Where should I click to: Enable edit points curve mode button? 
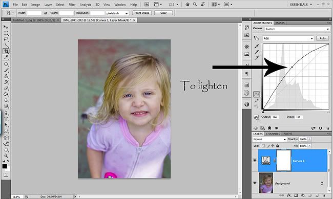pyautogui.click(x=256, y=94)
